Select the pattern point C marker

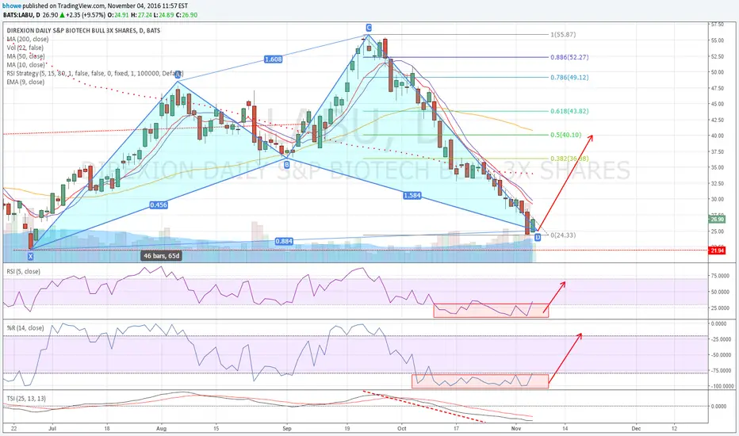click(x=369, y=28)
